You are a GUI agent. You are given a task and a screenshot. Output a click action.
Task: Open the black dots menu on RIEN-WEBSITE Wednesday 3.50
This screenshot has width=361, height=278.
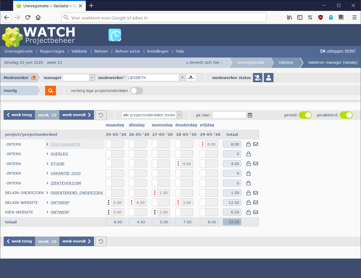tap(155, 212)
